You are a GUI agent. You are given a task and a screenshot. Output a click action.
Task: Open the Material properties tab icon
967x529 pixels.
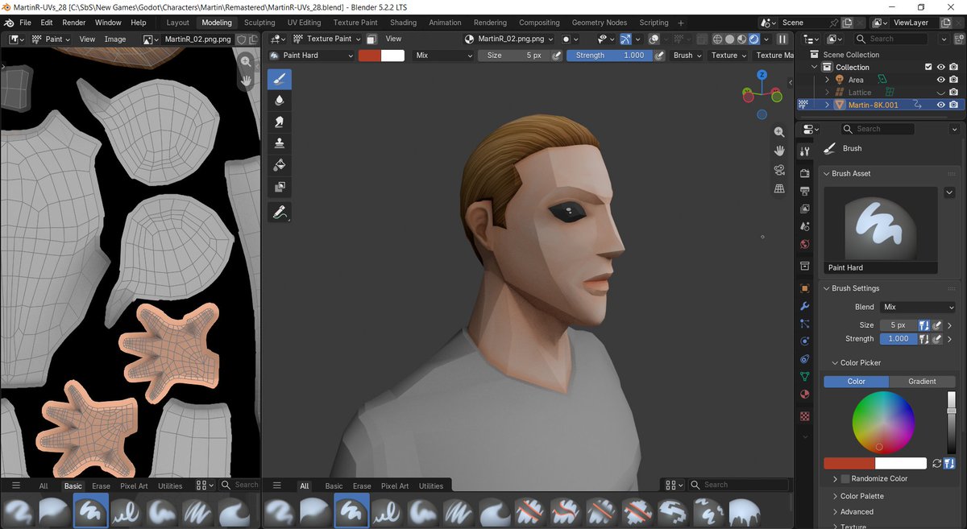(x=804, y=395)
